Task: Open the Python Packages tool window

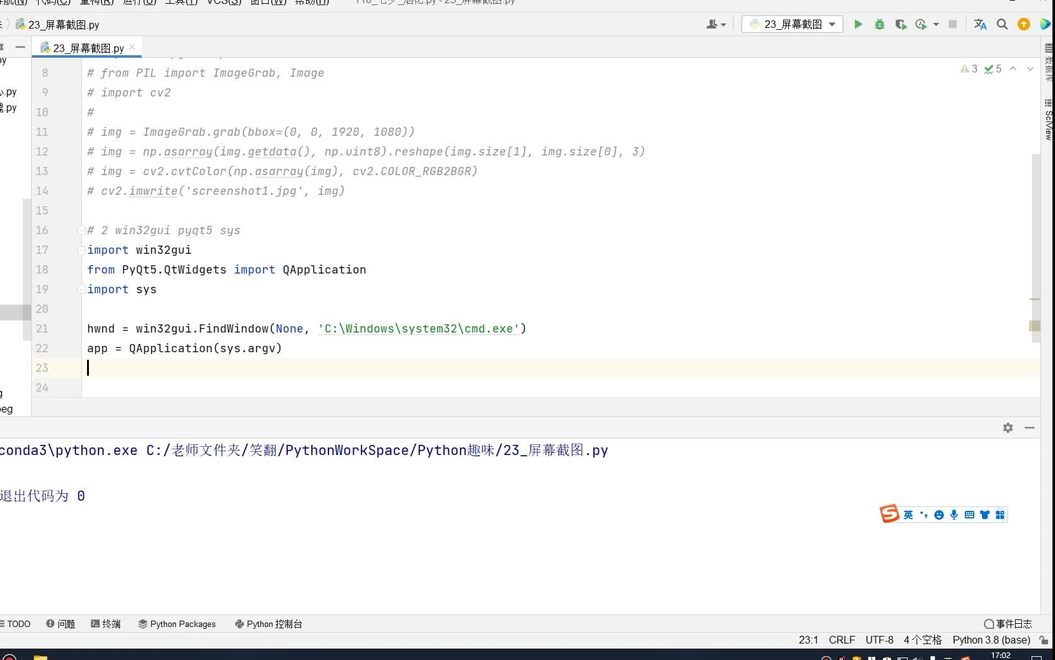Action: pos(177,624)
